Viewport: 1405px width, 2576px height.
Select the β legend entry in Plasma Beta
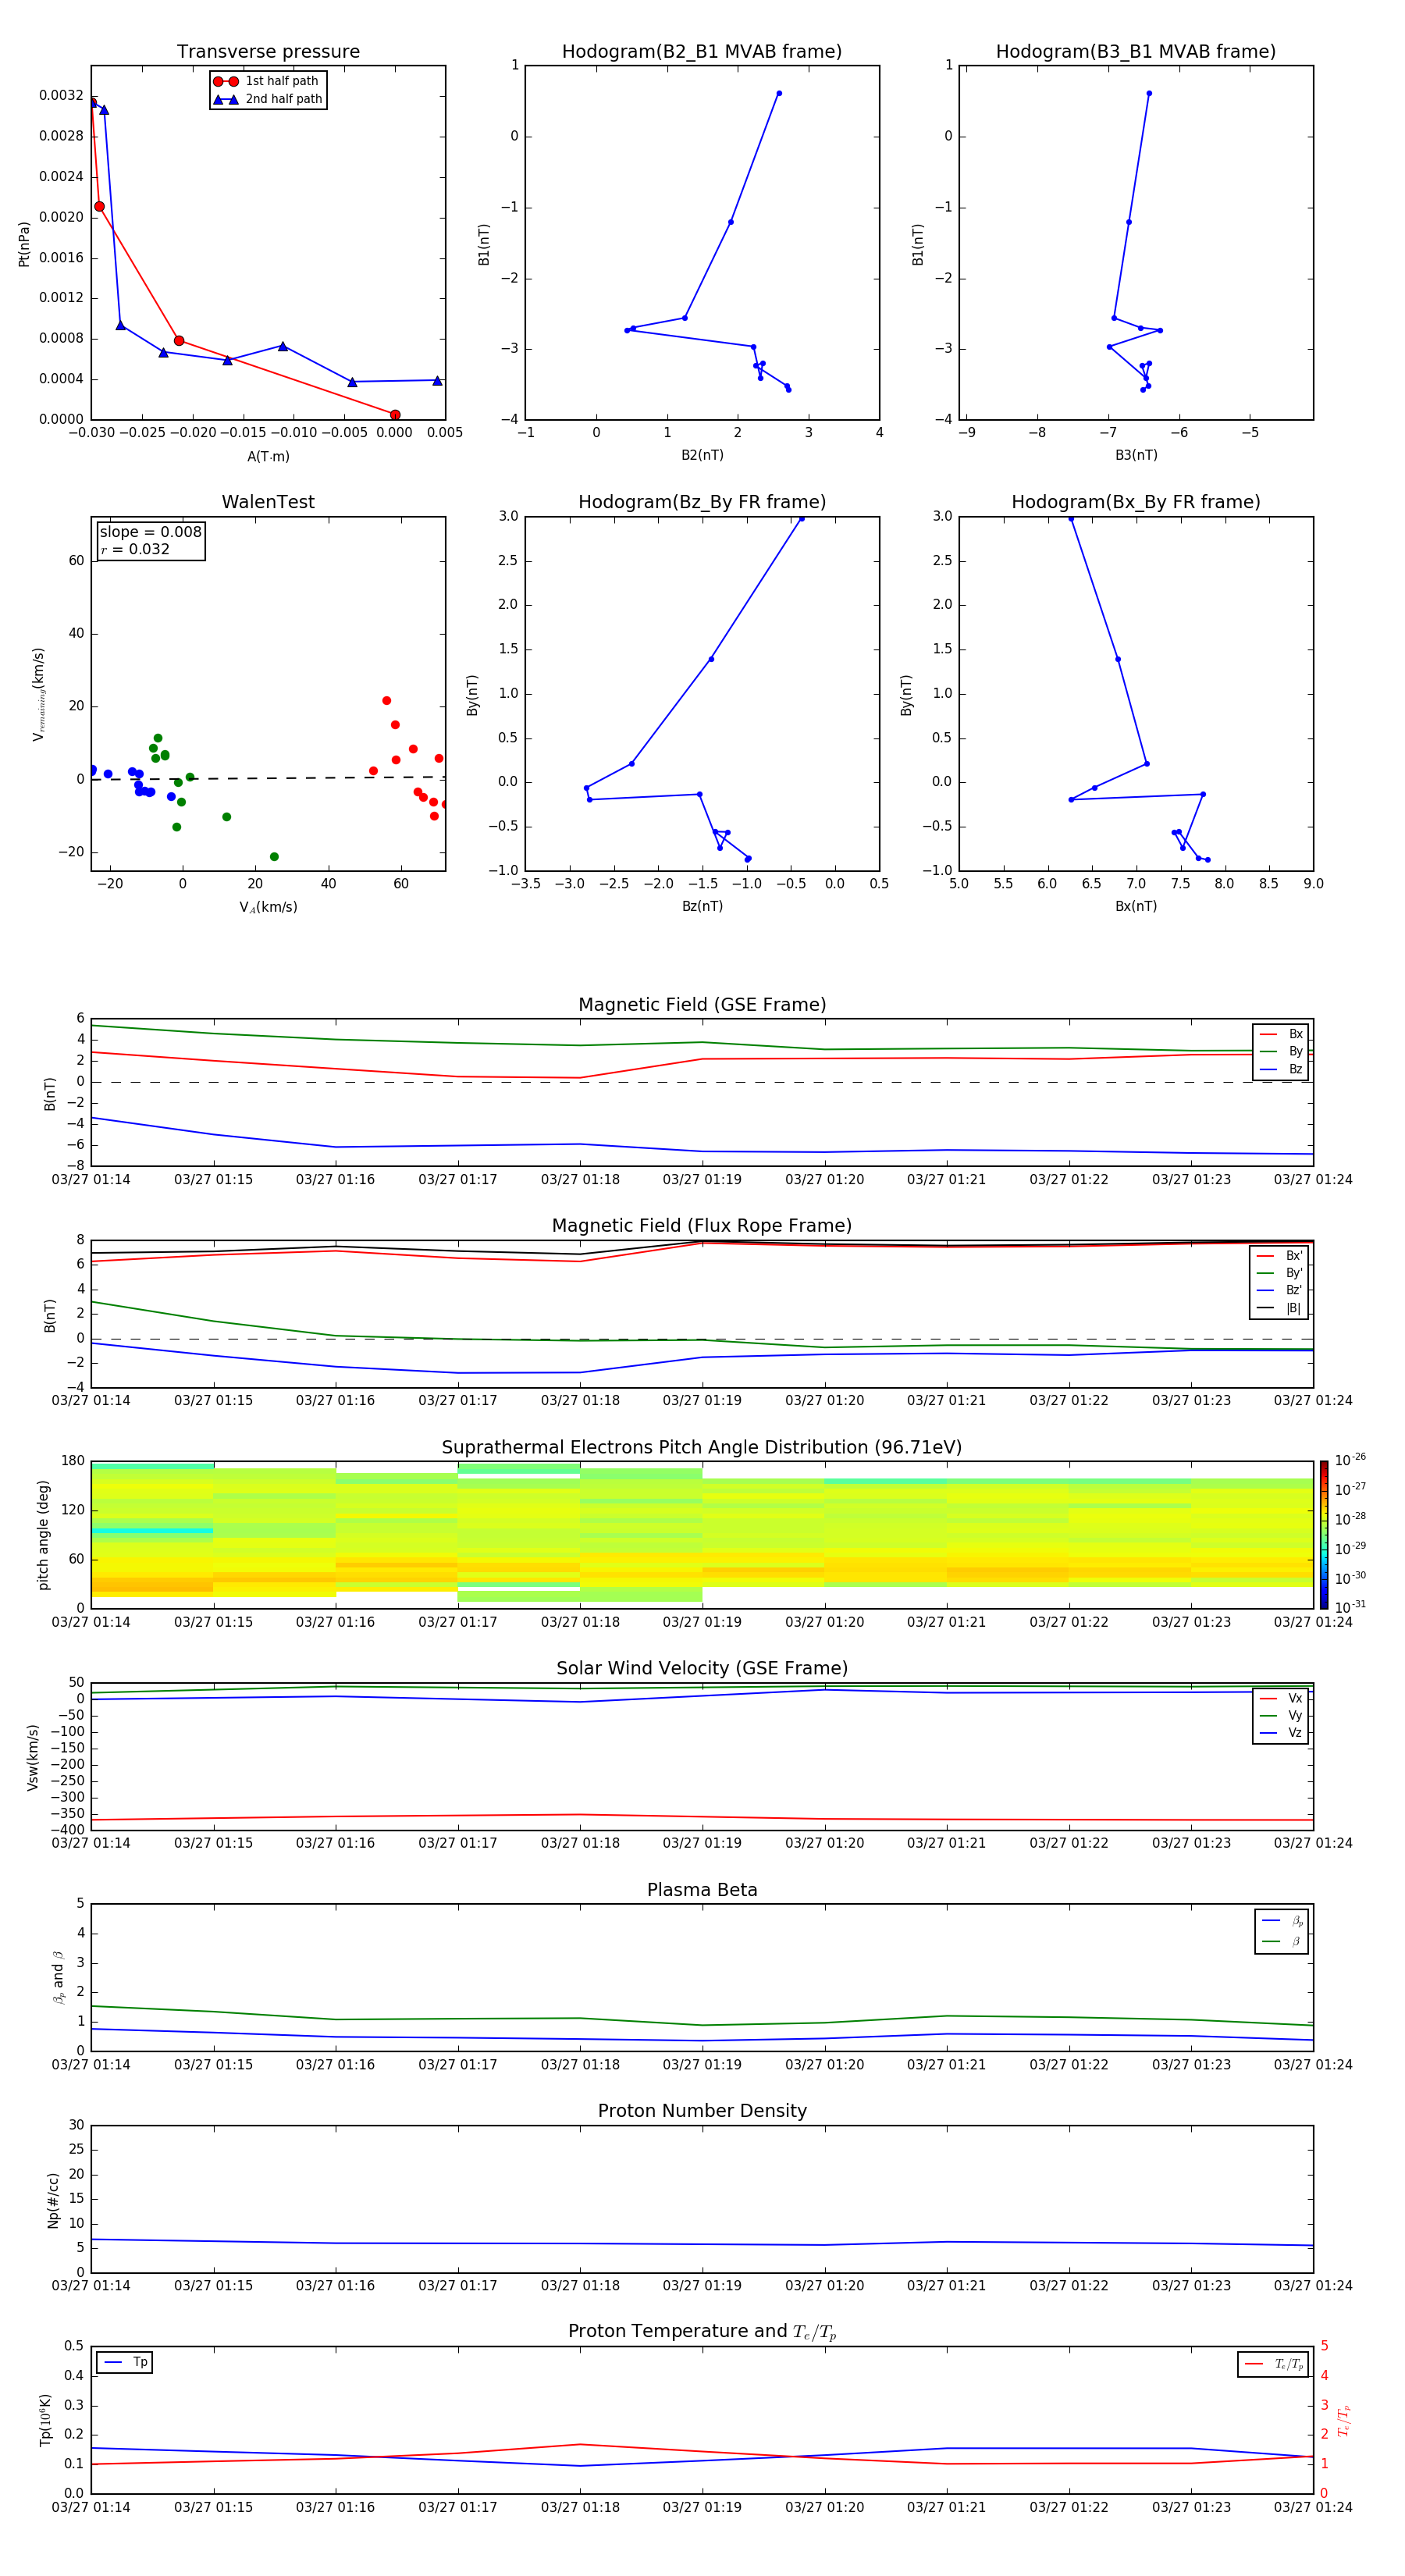[1282, 1941]
